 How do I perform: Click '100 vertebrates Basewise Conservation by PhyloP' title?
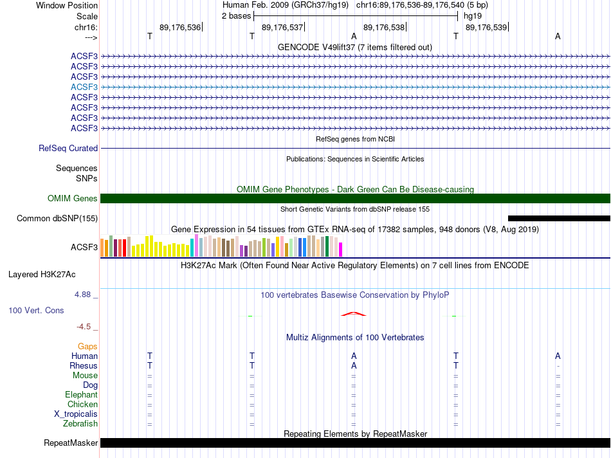[x=354, y=295]
